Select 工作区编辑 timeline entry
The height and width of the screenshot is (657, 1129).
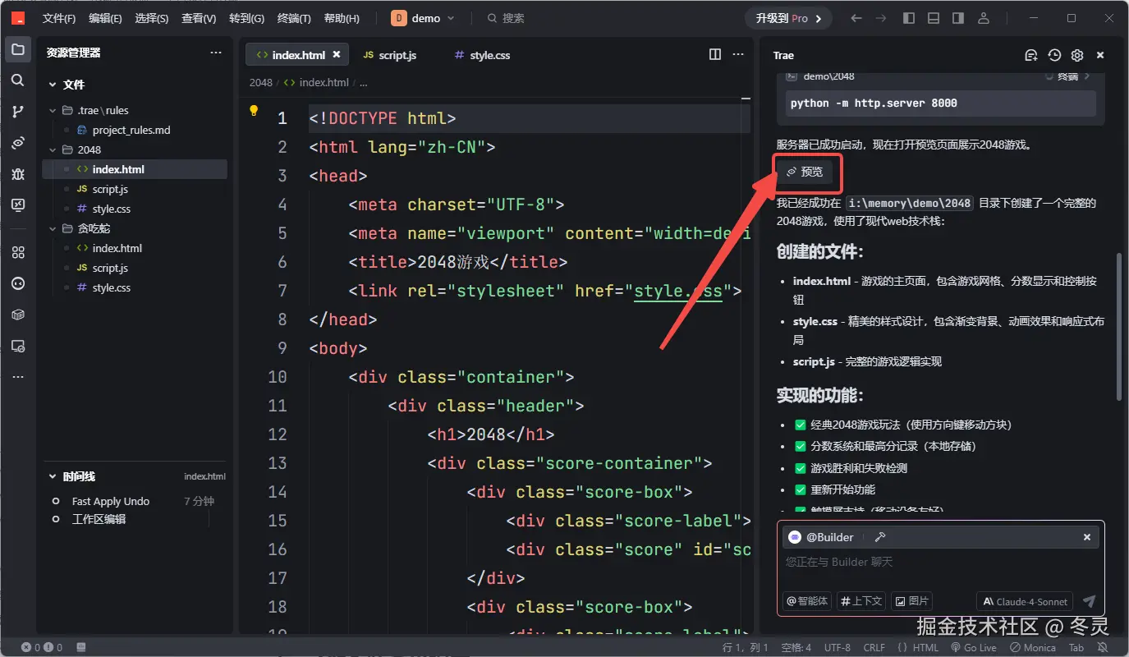(x=99, y=519)
